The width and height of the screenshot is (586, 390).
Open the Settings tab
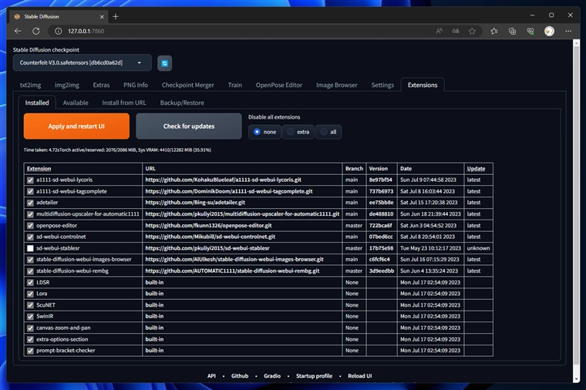[382, 86]
